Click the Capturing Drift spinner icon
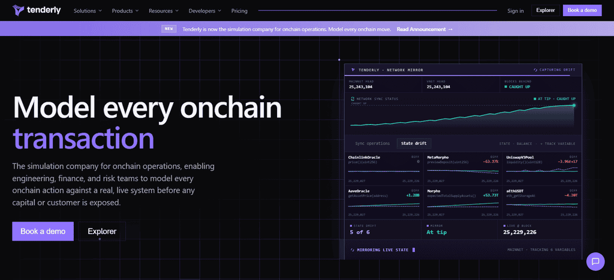 [x=535, y=70]
